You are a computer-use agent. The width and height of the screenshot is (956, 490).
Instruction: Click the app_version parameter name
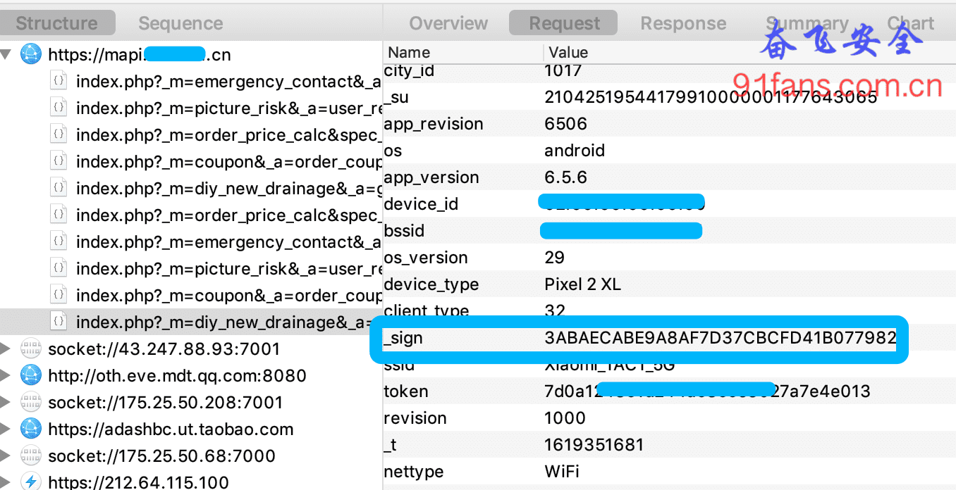[x=431, y=177]
